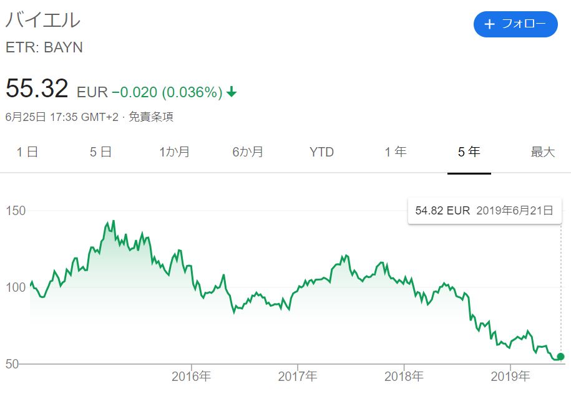Select the 5年 range tab
This screenshot has width=571, height=394.
pos(469,152)
